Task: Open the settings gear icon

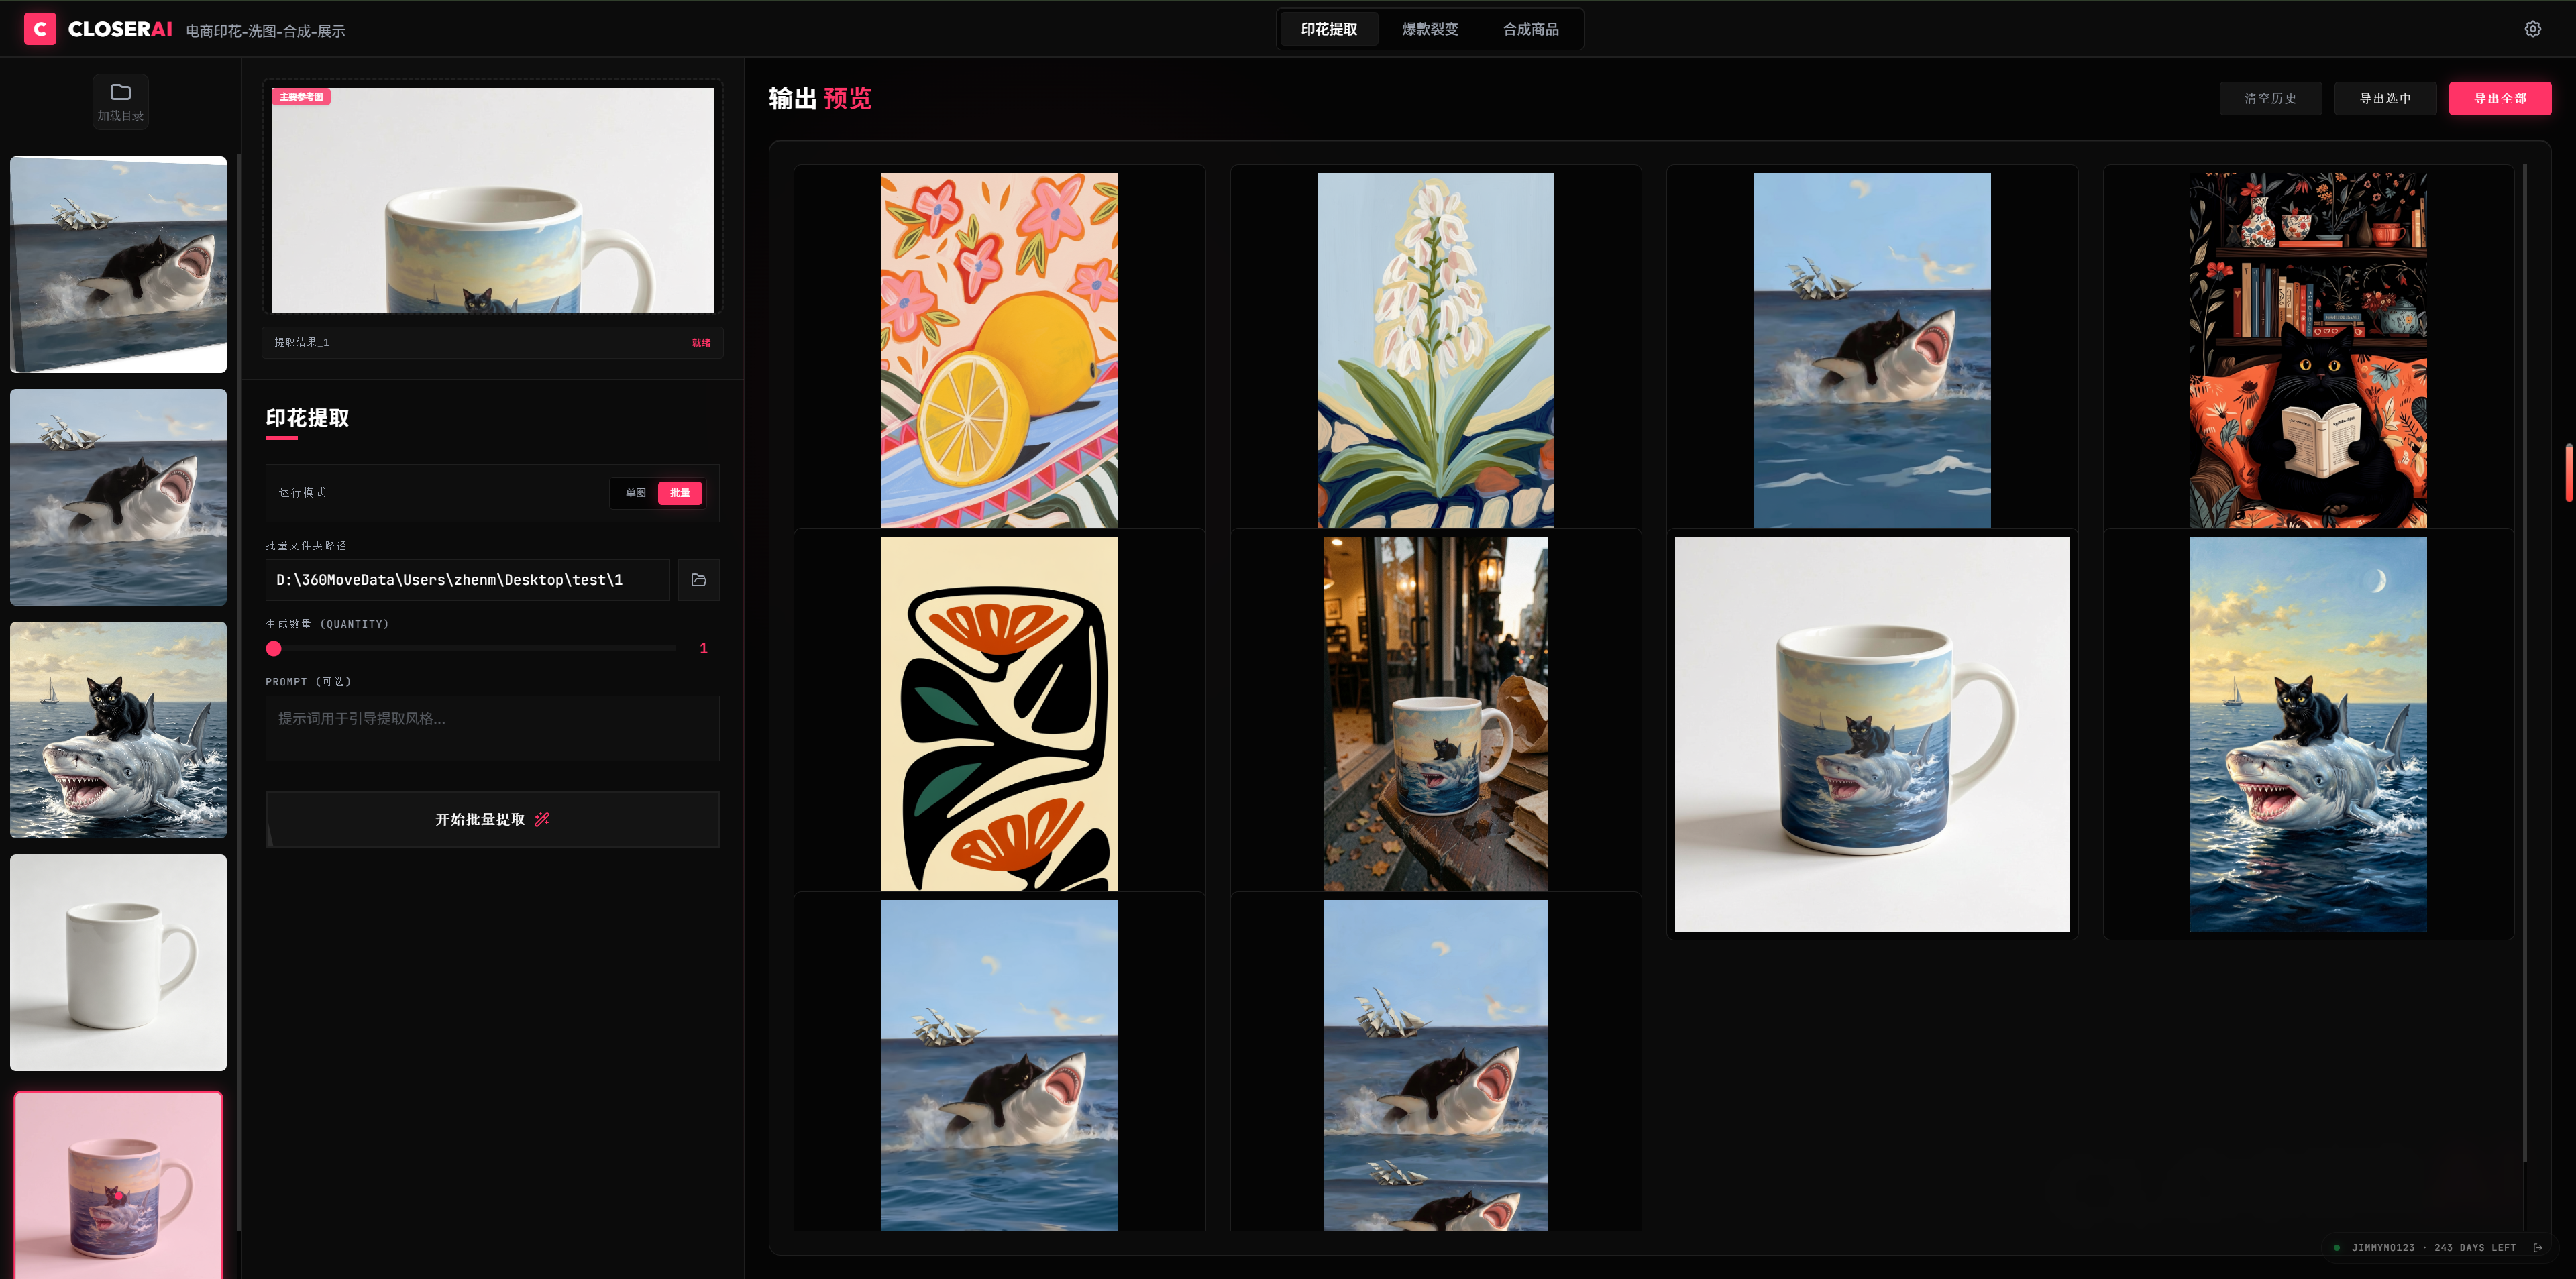Action: 2532,29
